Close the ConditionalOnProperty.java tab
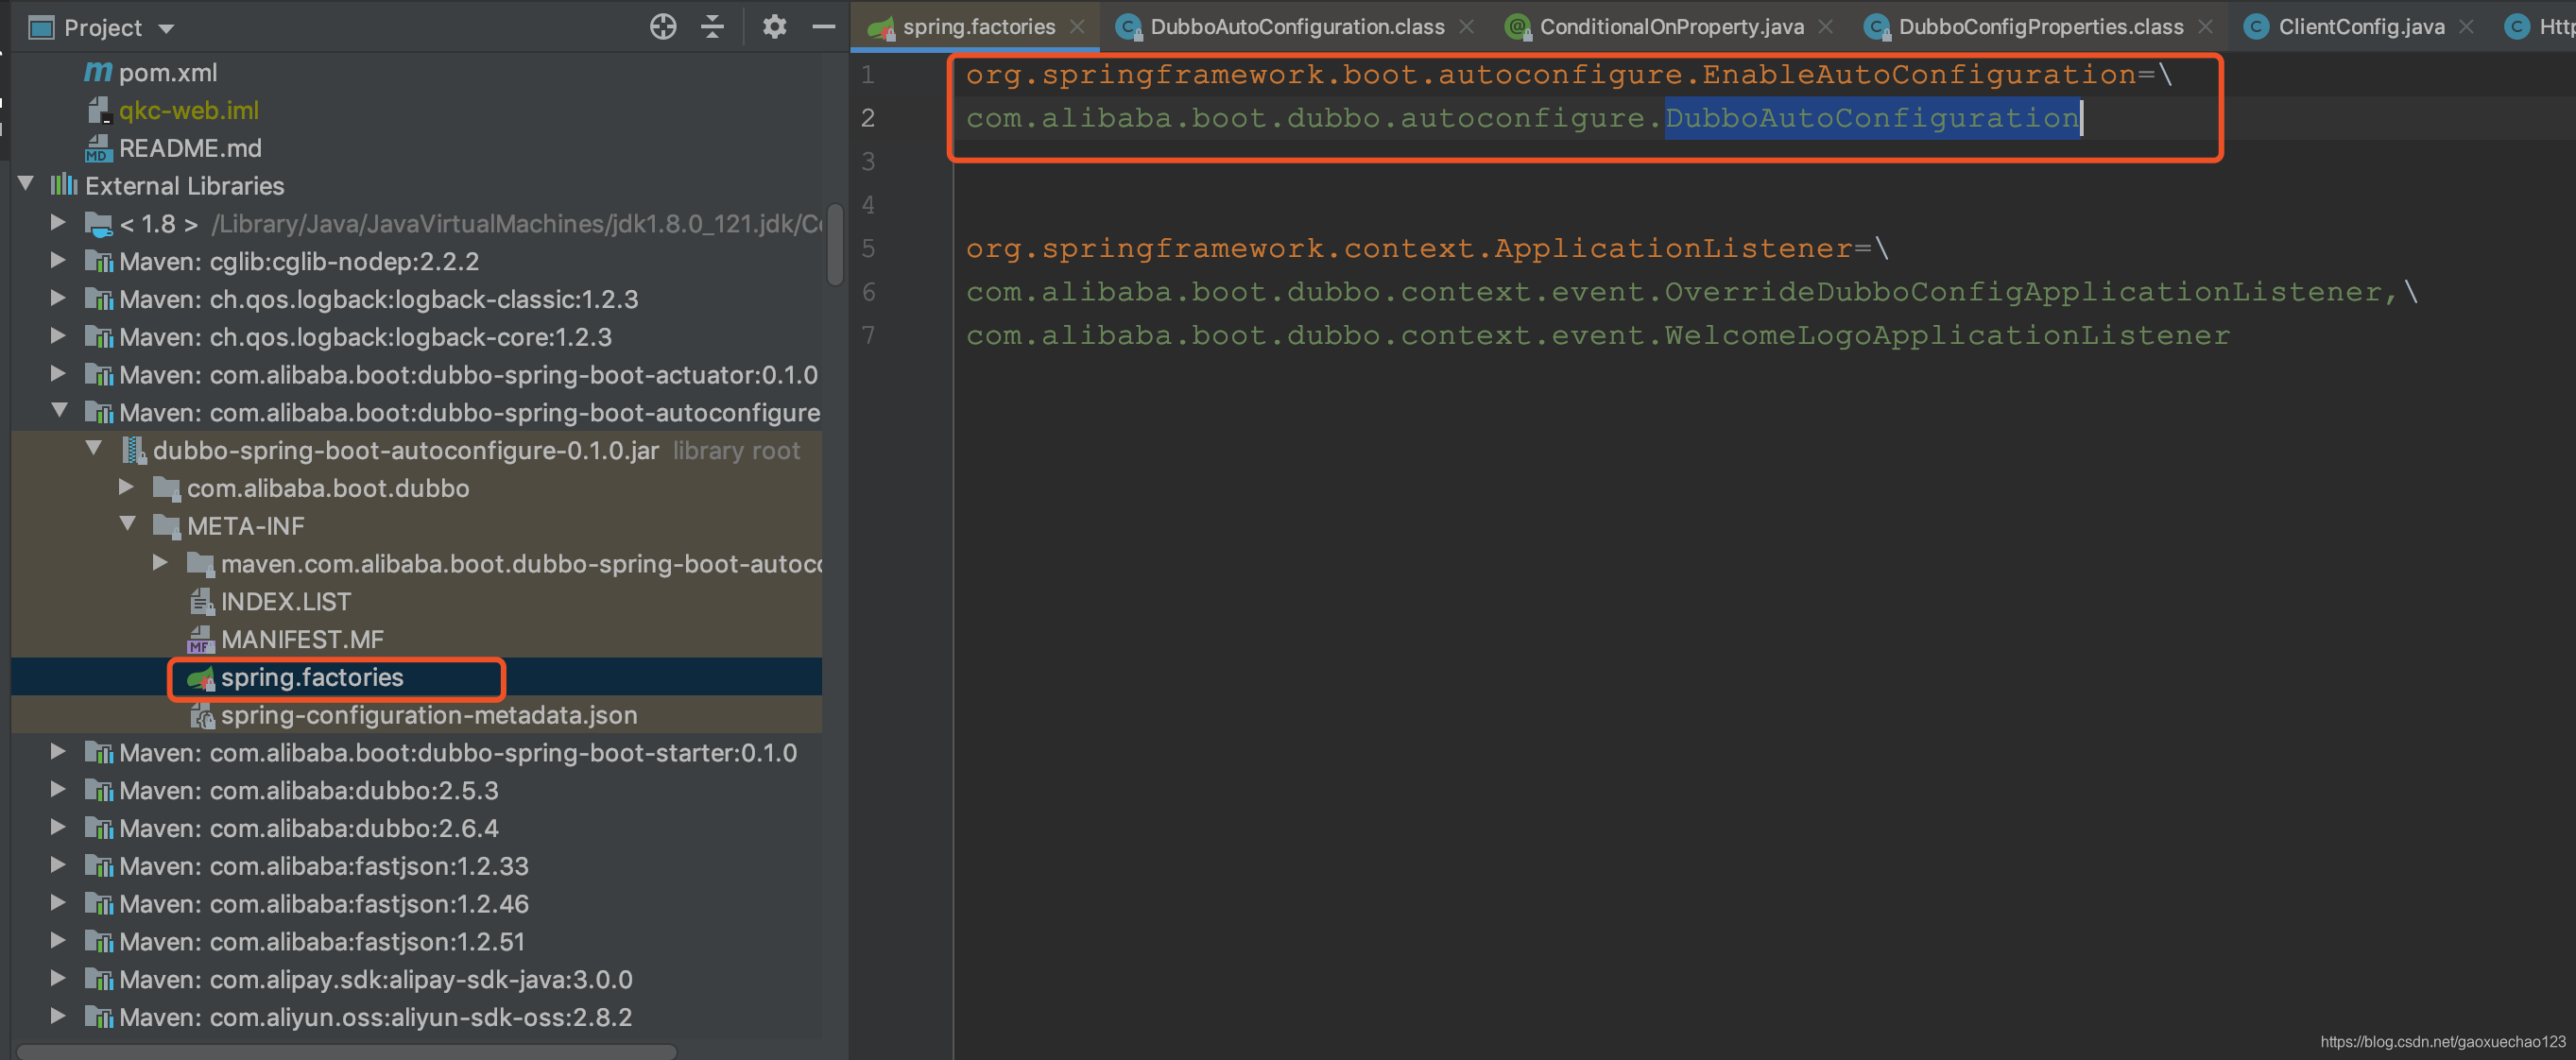Screen dimensions: 2576x1060 tap(1826, 26)
